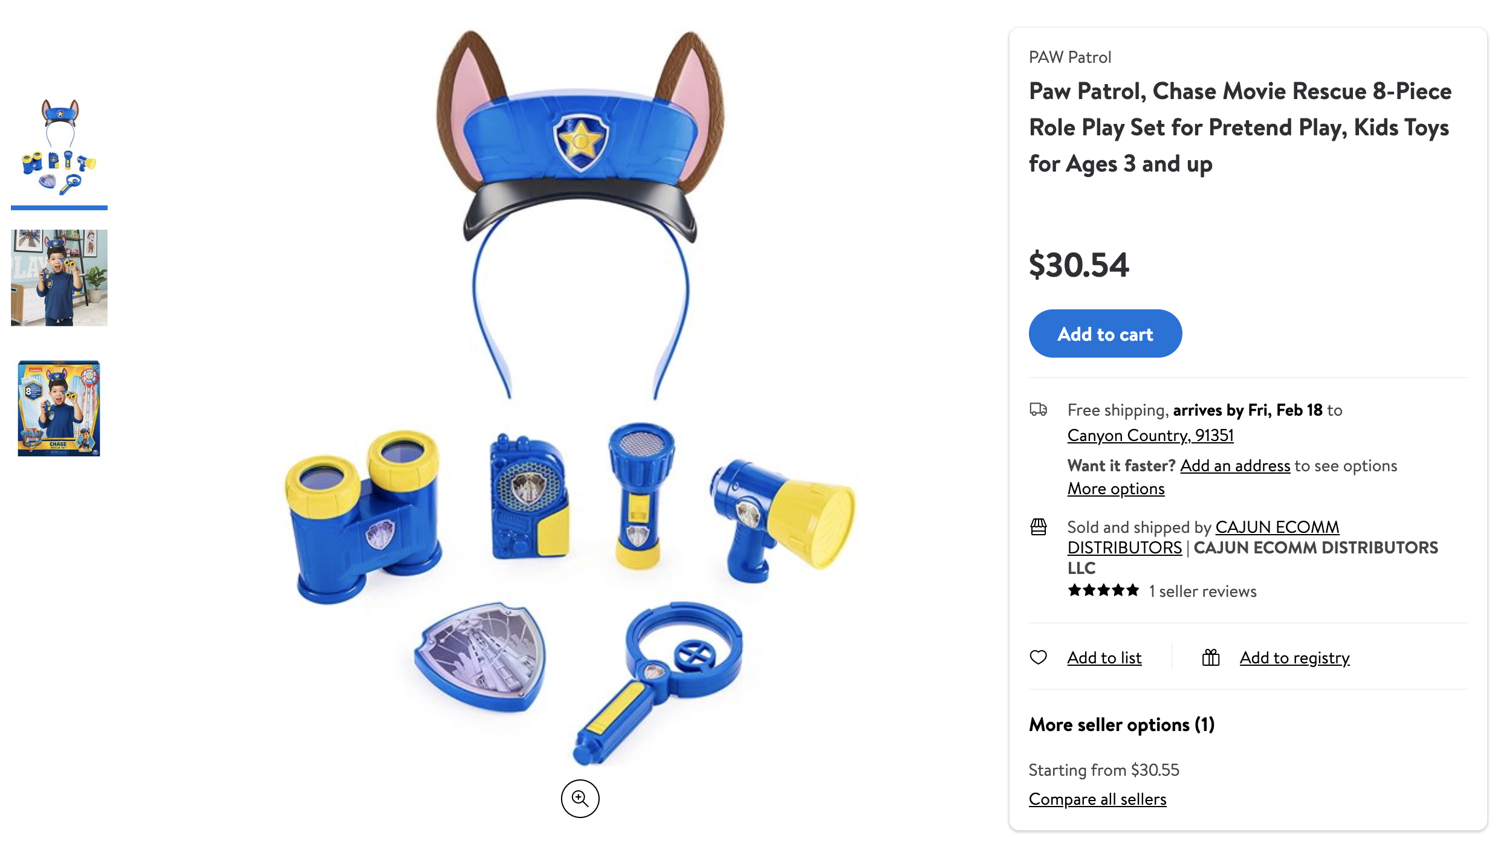Select the thumbnail of boy wearing Chase hat
Viewport: 1498px width, 841px height.
59,278
